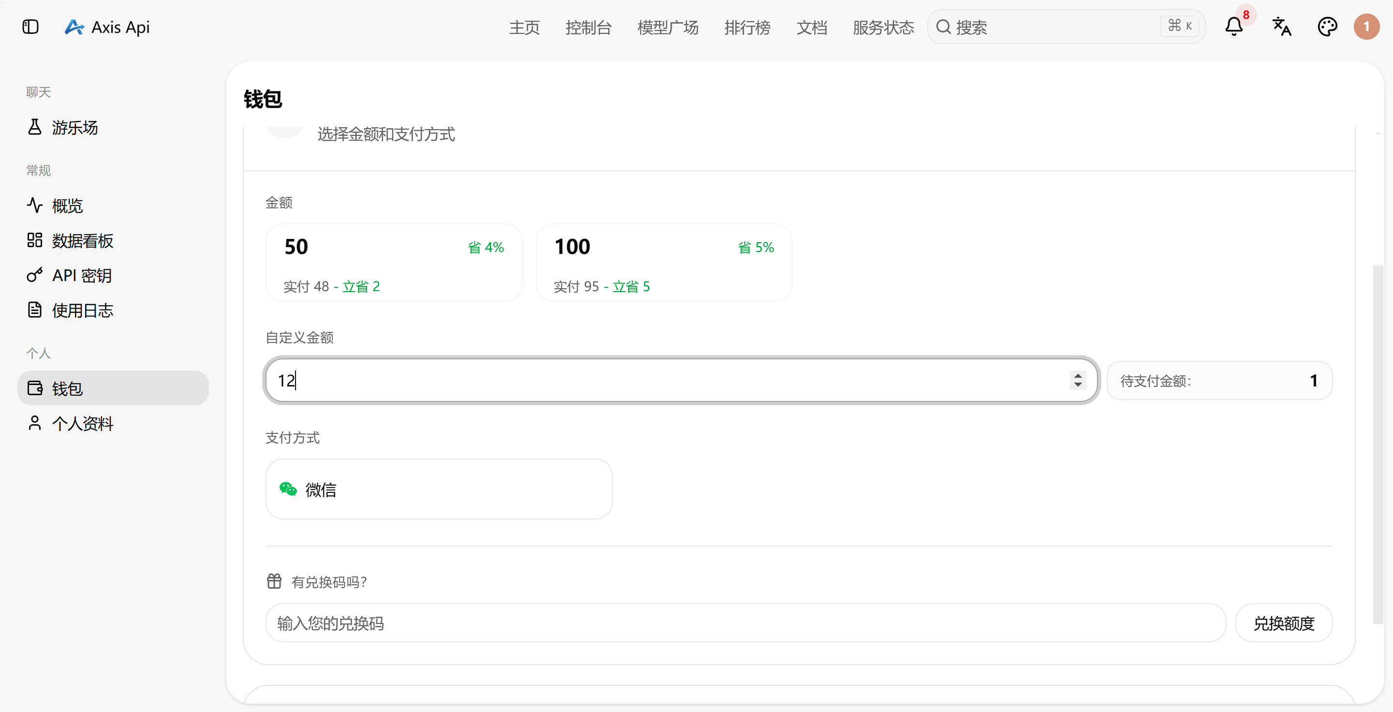Viewport: 1393px width, 712px height.
Task: Open API 密钥 in the sidebar
Action: click(x=113, y=275)
